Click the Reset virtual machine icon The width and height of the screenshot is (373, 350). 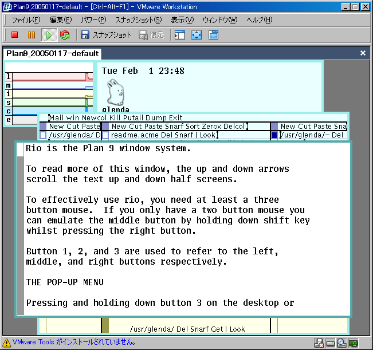(x=65, y=35)
